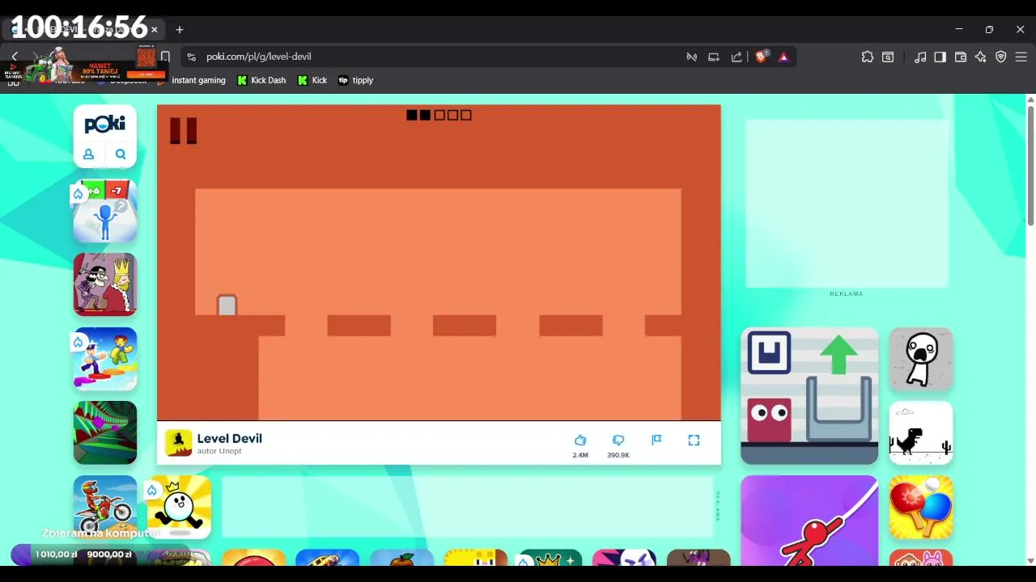Open Brave VPN shield icon

pos(1001,57)
